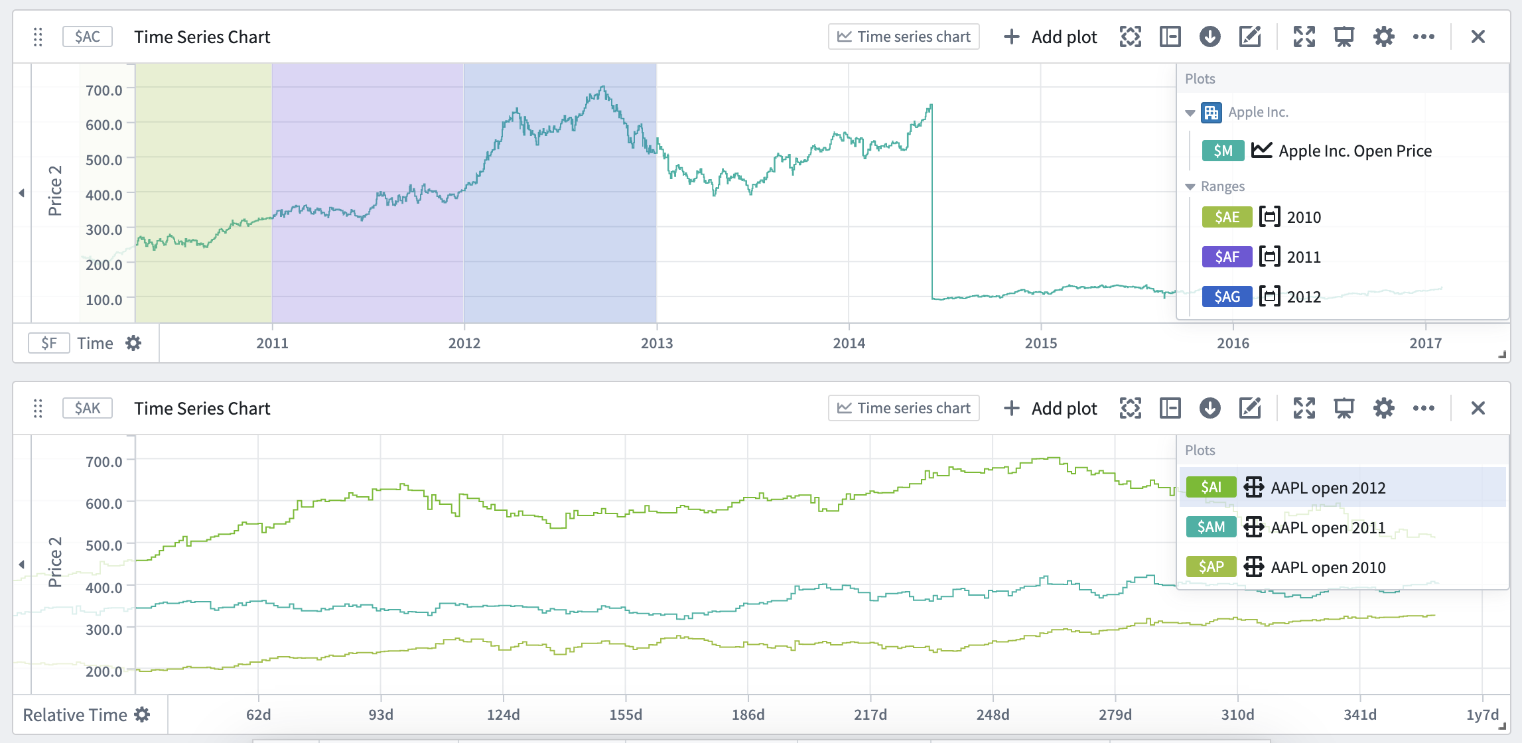Image resolution: width=1522 pixels, height=743 pixels.
Task: Open the settings gear of the $AC chart
Action: pyautogui.click(x=1384, y=37)
